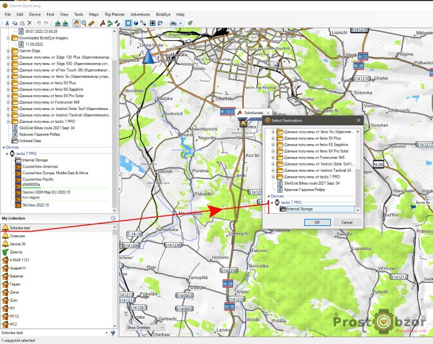Screen dimensions: 433x344
Task: Close the Select Destination dialog
Action: 358,120
